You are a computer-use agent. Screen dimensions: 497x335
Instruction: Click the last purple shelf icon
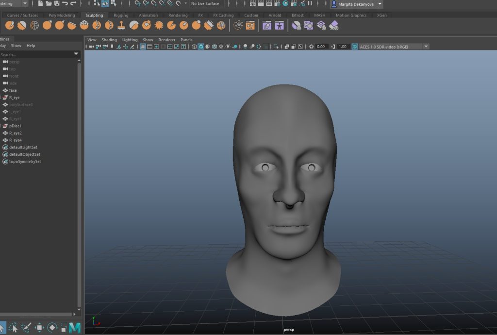coord(334,25)
